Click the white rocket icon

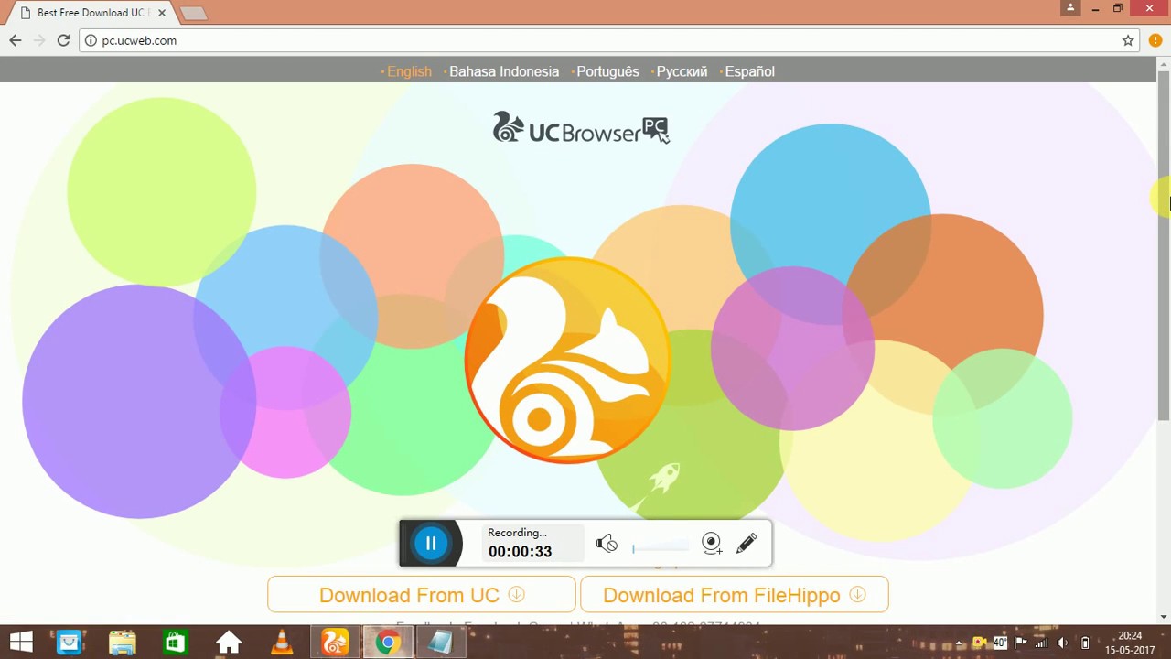tap(664, 479)
